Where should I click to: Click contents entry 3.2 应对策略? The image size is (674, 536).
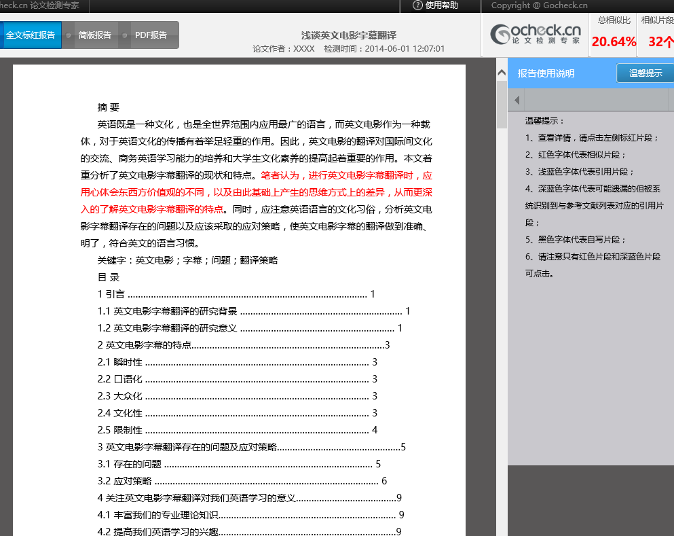(242, 481)
